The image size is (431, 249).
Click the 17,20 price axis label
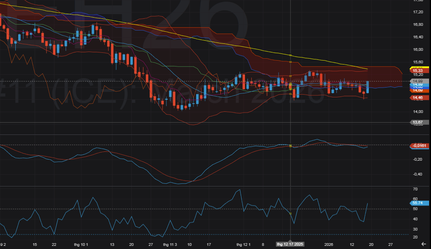tap(418, 12)
